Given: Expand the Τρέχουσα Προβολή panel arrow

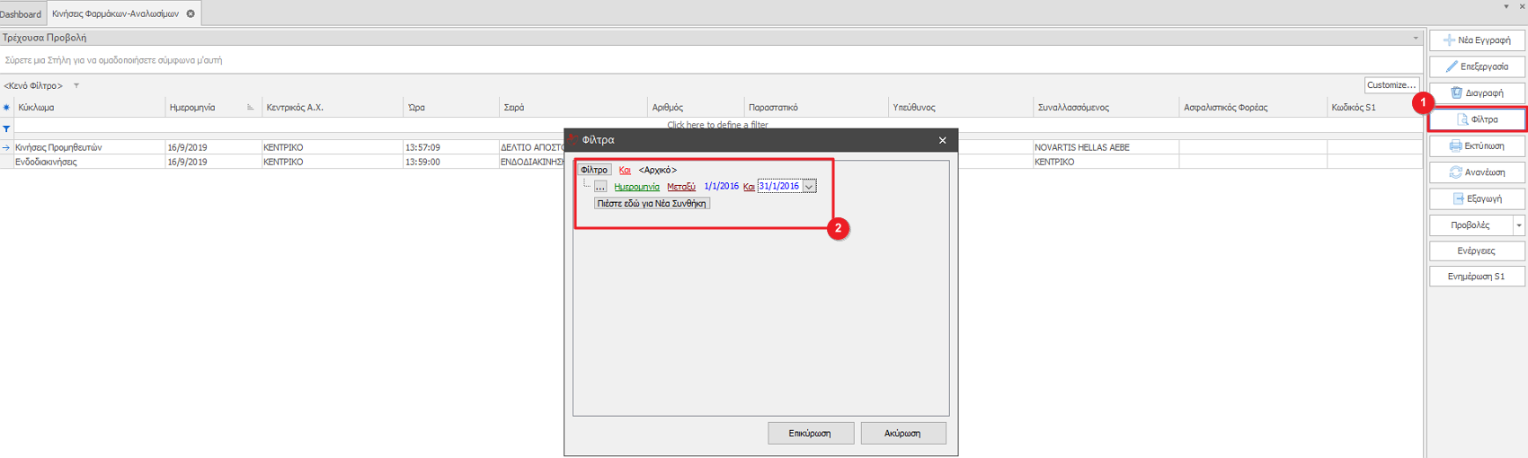Looking at the screenshot, I should [x=1415, y=39].
